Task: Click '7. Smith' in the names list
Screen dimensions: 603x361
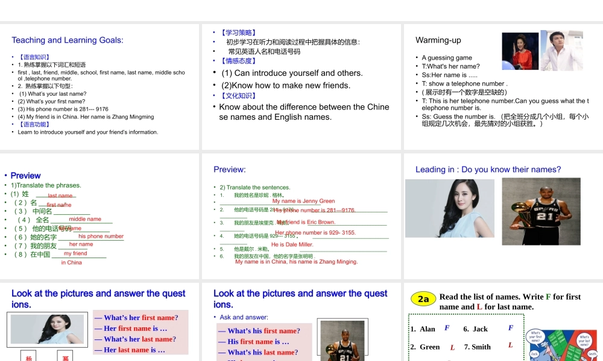Action: [x=477, y=347]
